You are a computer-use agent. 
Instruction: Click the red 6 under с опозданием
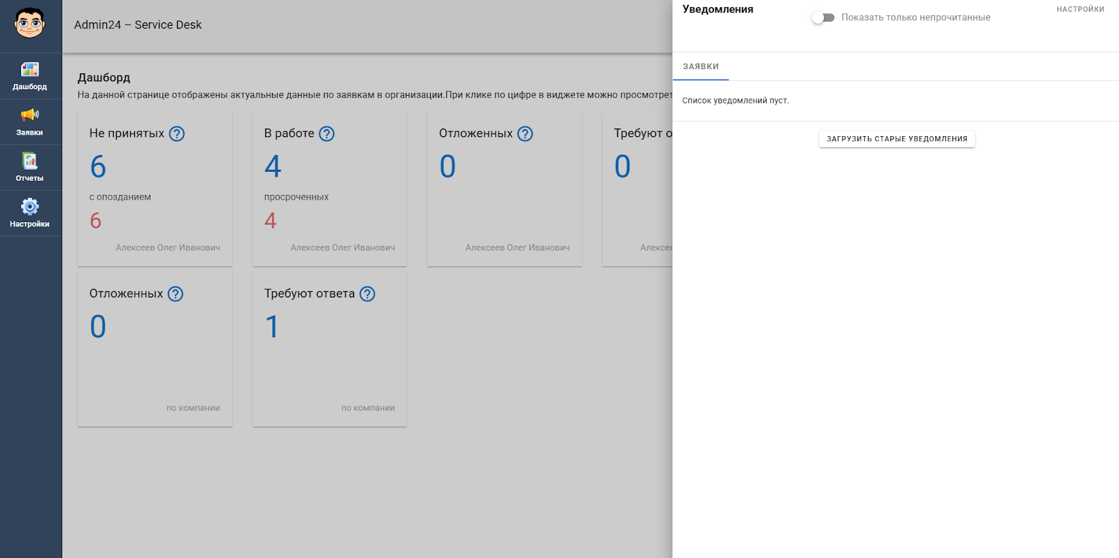click(96, 221)
